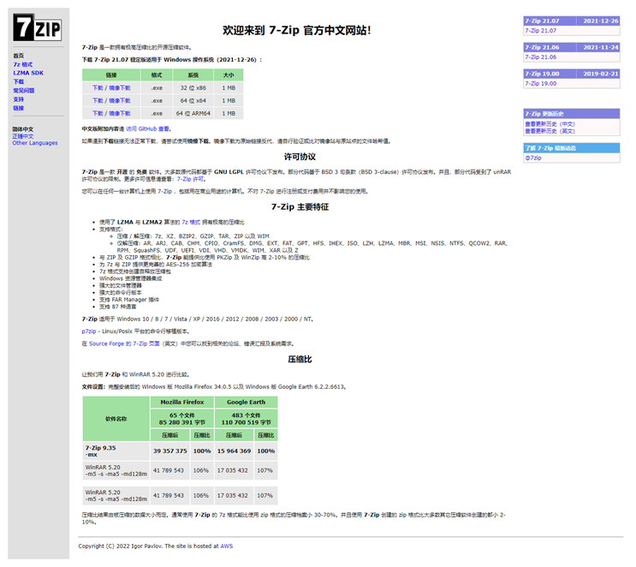Click the 2021-11-24 date in news header
636x567 pixels.
(x=601, y=47)
